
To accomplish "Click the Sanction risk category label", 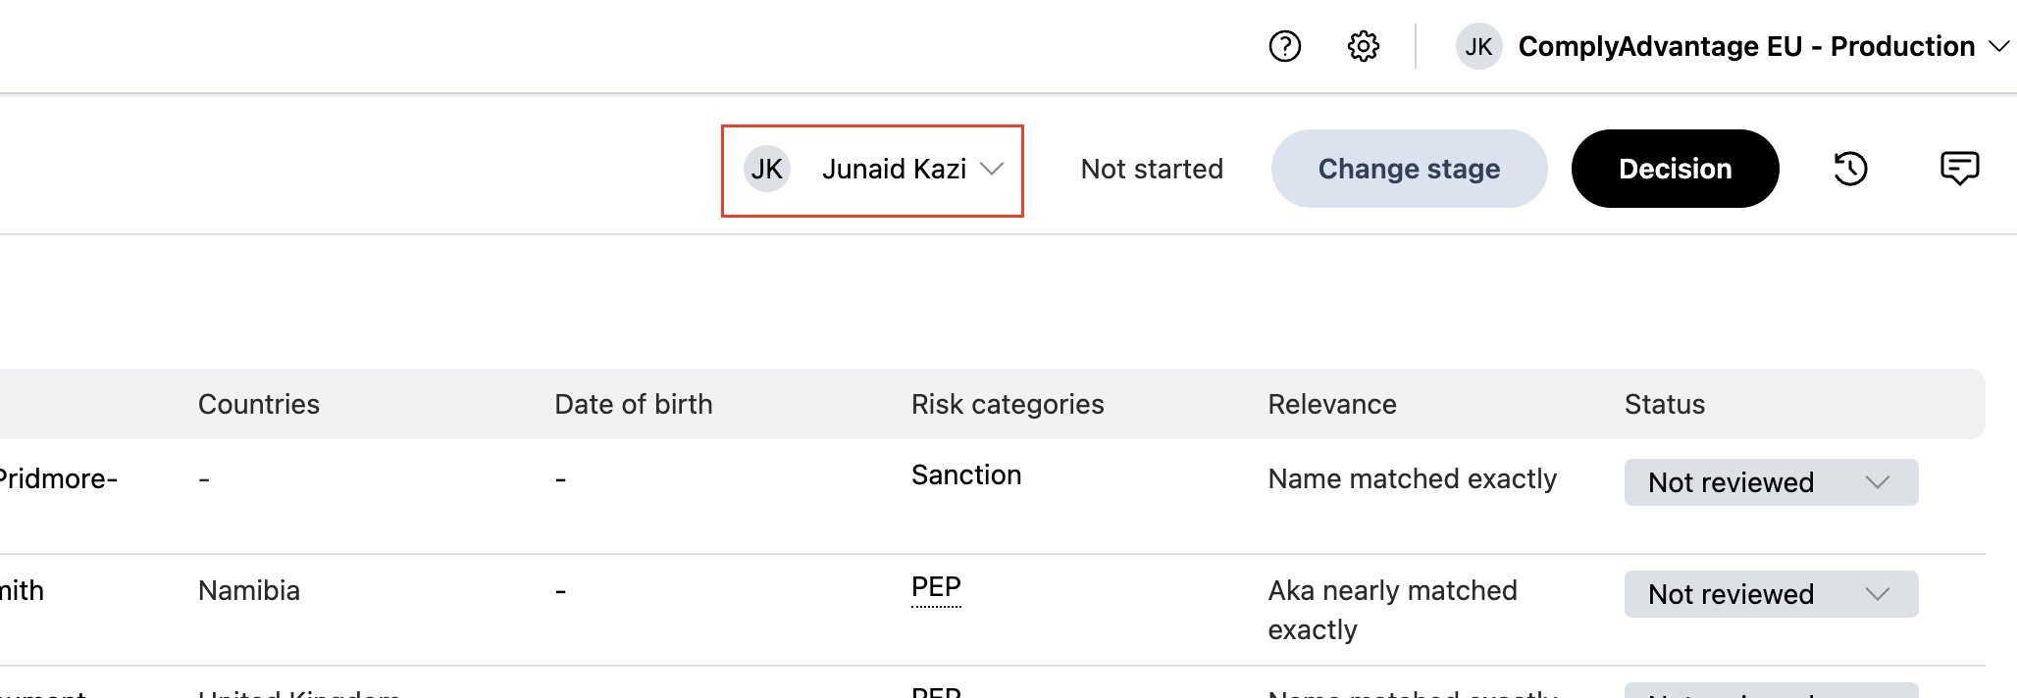I will pos(966,475).
